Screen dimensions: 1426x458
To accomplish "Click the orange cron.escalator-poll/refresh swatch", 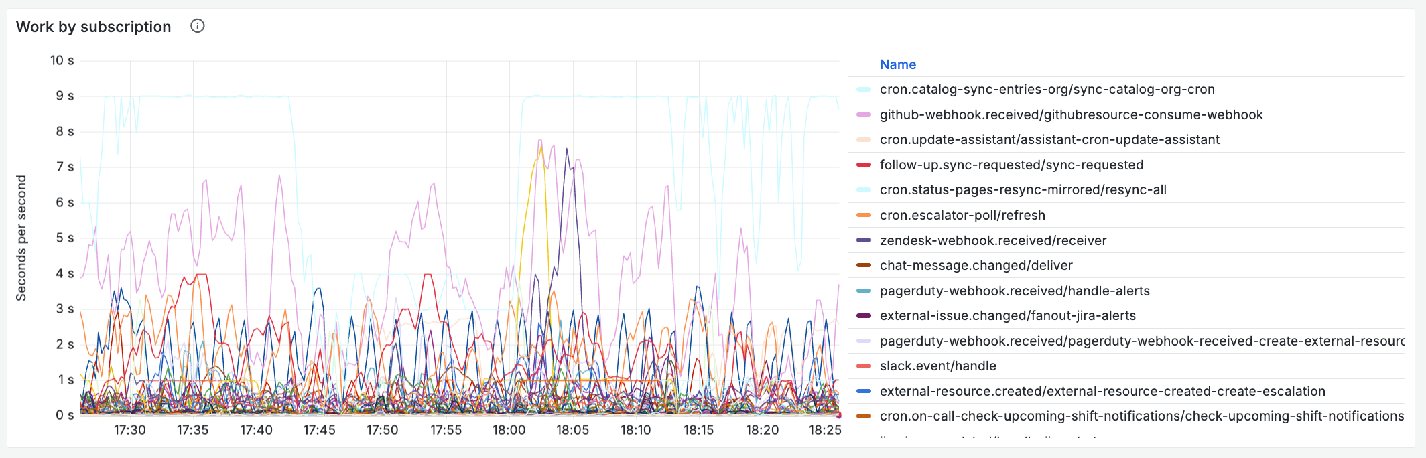I will coord(864,216).
